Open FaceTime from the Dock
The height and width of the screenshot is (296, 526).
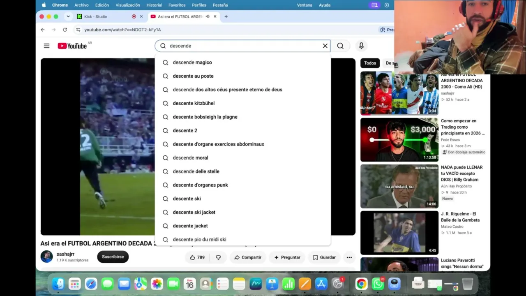click(173, 284)
